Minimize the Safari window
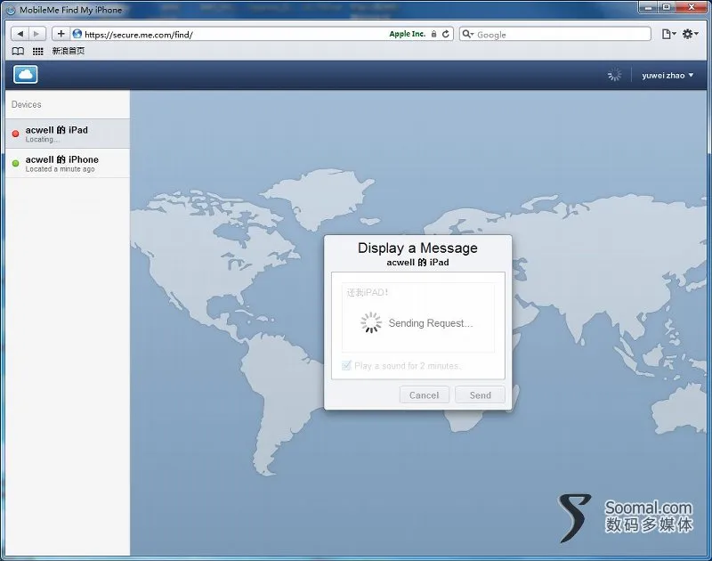 pyautogui.click(x=649, y=7)
